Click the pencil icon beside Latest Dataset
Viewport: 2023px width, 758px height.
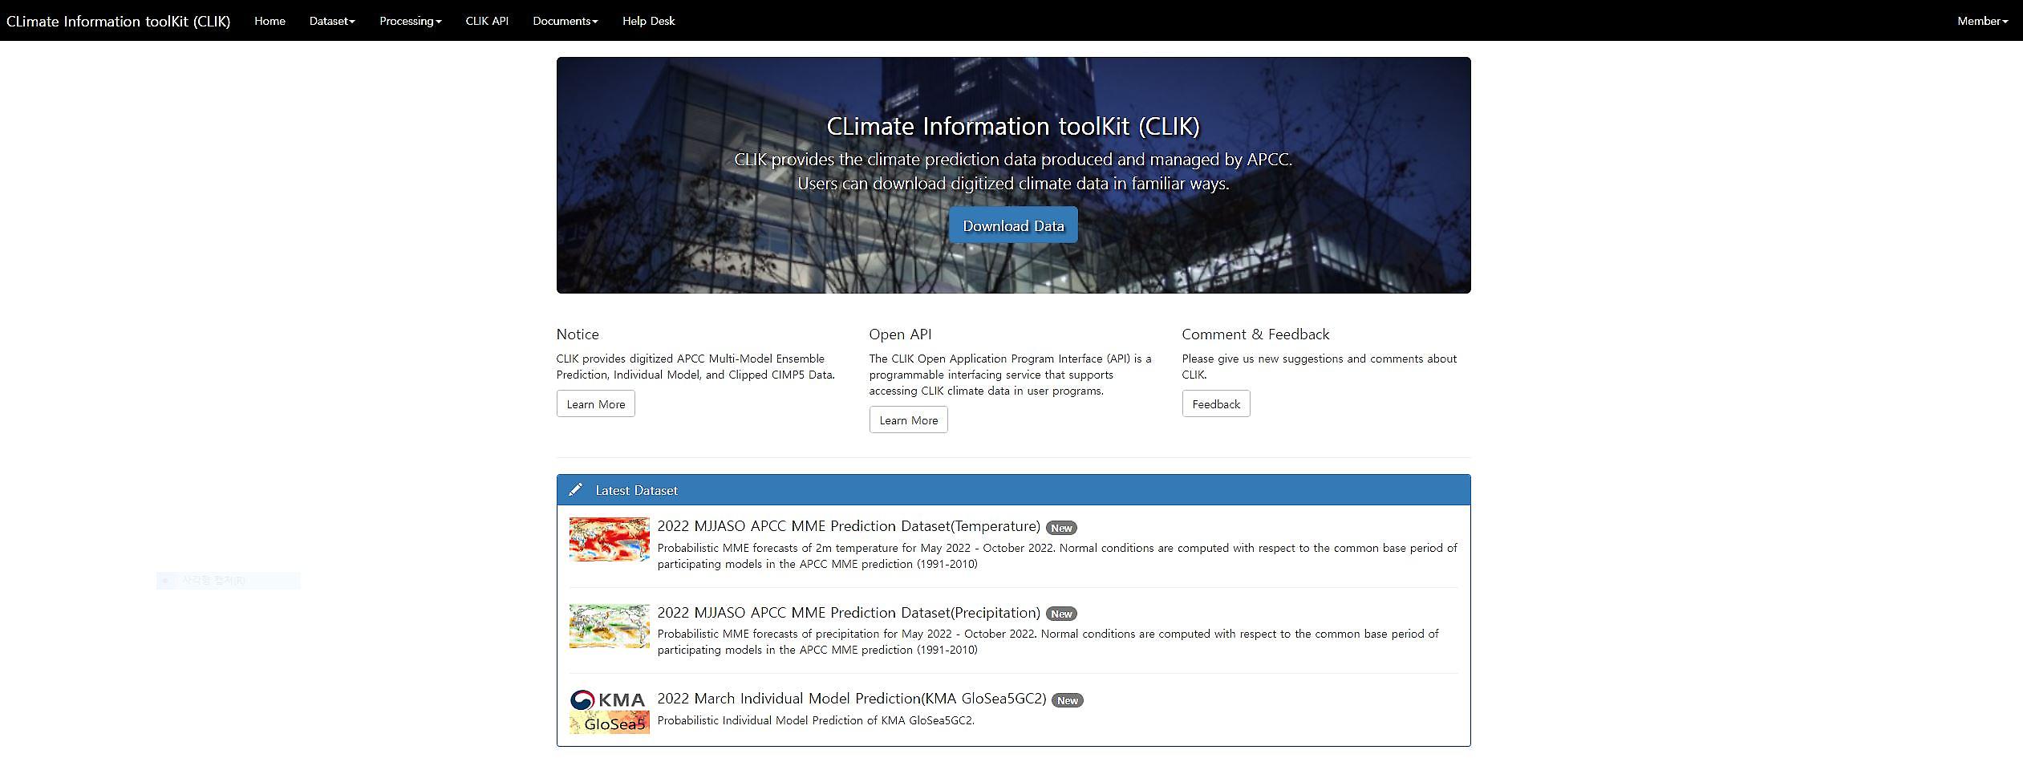tap(575, 490)
